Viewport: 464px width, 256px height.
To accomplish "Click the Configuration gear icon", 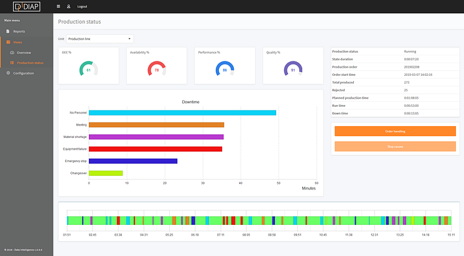I will pos(8,73).
